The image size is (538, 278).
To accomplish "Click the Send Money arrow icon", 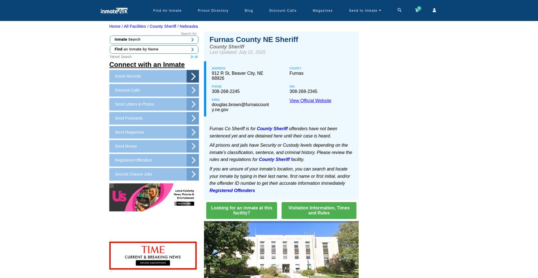I will tap(193, 146).
